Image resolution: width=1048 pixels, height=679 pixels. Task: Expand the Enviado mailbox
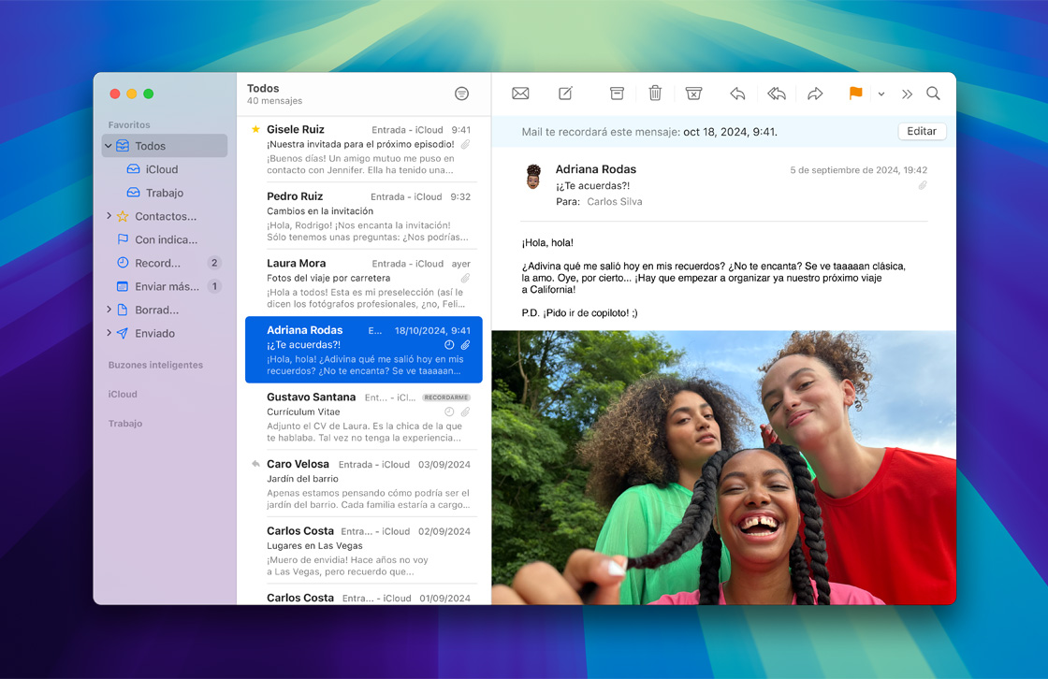click(109, 333)
